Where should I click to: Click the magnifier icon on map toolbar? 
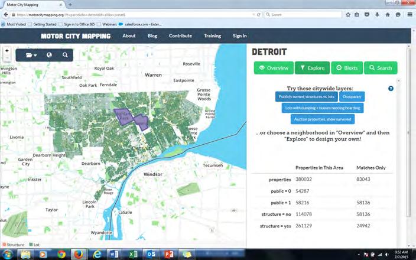pyautogui.click(x=65, y=55)
